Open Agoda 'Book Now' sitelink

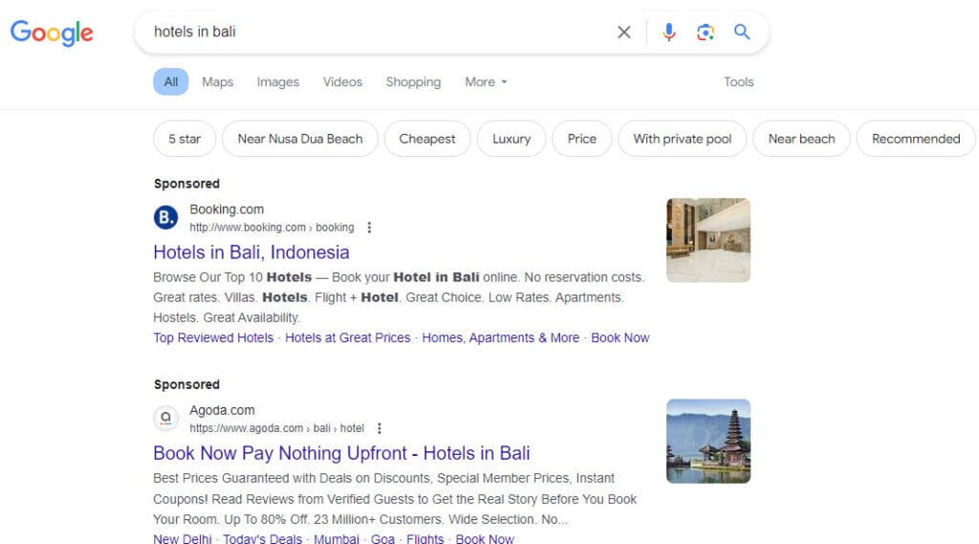click(x=485, y=538)
